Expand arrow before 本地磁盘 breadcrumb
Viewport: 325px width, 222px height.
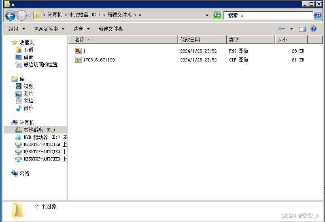[66, 15]
